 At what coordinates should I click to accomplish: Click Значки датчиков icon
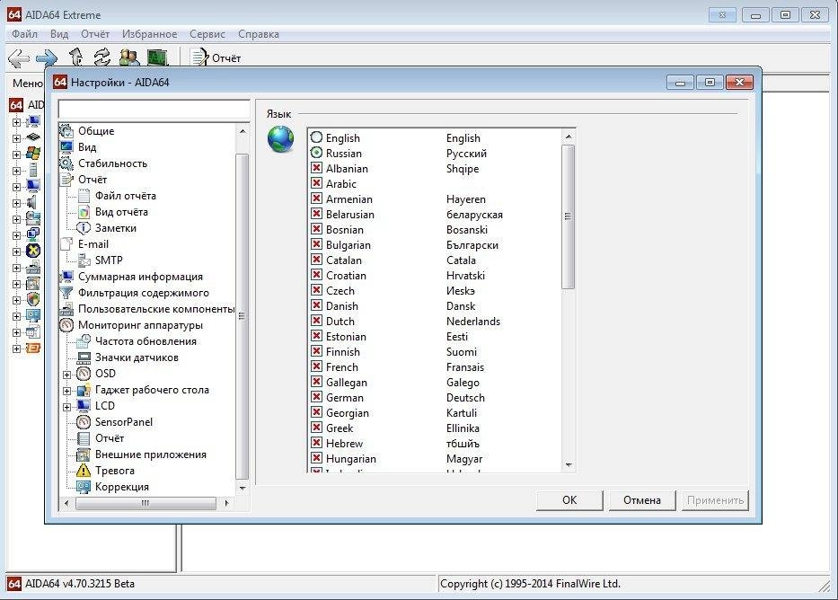pos(84,357)
